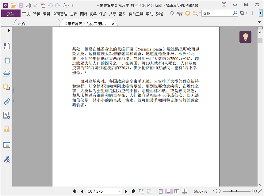Open file using the folder icon

(13, 6)
